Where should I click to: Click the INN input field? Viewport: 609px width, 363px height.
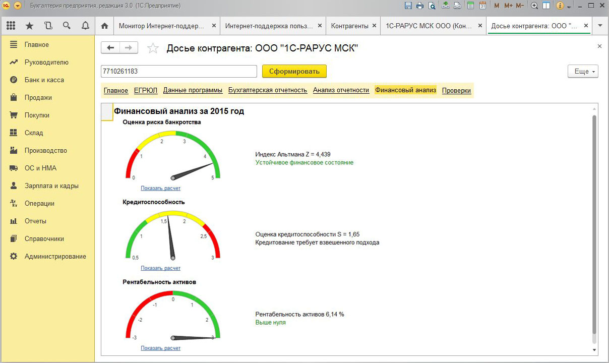pos(179,72)
